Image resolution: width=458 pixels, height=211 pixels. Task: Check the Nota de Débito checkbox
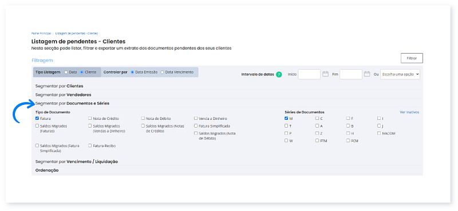pyautogui.click(x=143, y=119)
